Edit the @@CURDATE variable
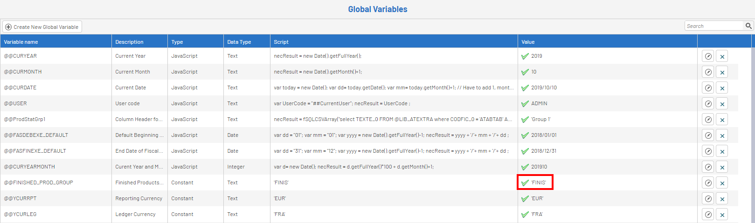The height and width of the screenshot is (223, 755). coord(708,88)
